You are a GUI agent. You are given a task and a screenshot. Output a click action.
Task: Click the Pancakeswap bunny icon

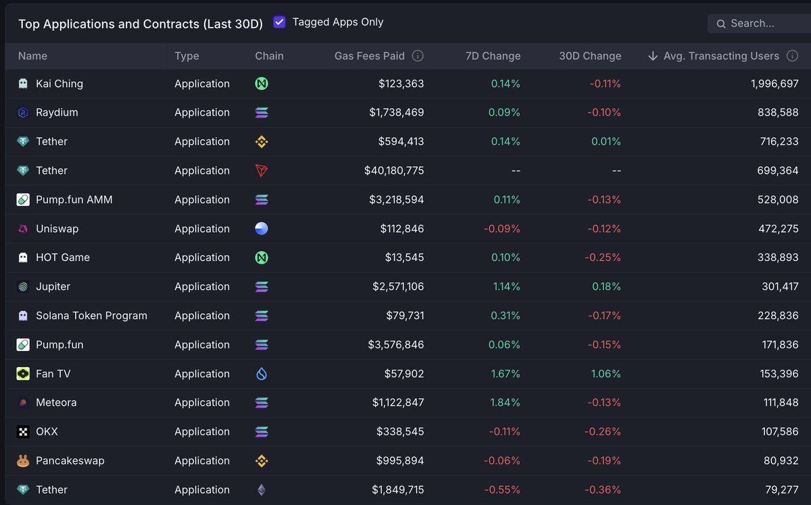(x=23, y=461)
